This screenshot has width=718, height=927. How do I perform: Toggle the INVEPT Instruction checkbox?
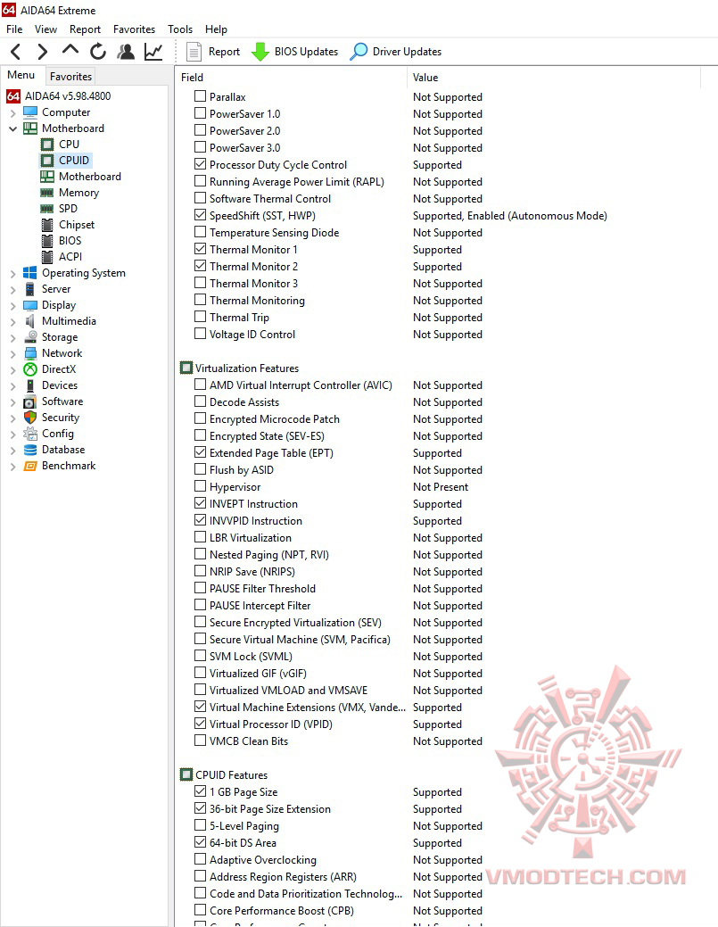tap(201, 503)
